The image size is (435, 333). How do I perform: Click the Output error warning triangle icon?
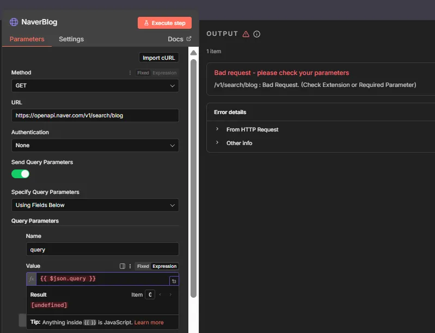[x=246, y=34]
